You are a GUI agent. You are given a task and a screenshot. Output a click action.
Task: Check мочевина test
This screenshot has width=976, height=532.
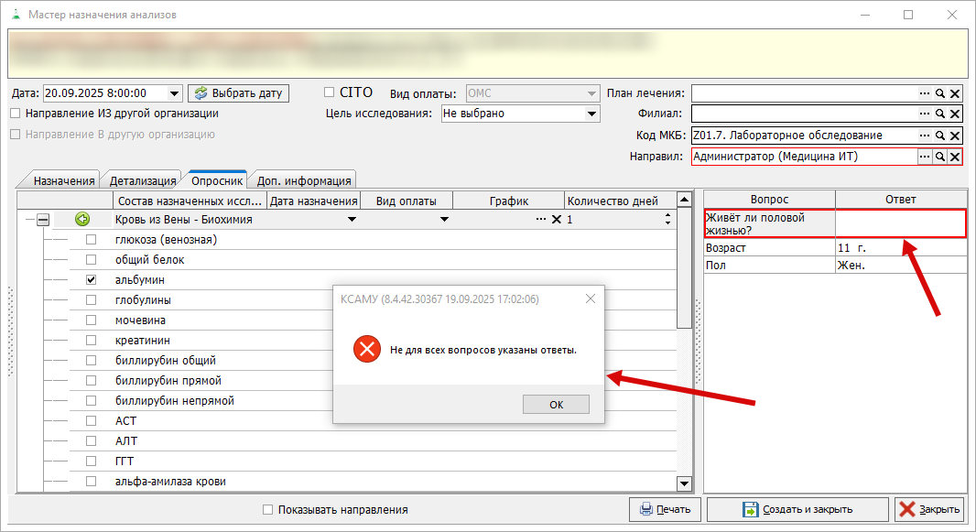point(91,320)
